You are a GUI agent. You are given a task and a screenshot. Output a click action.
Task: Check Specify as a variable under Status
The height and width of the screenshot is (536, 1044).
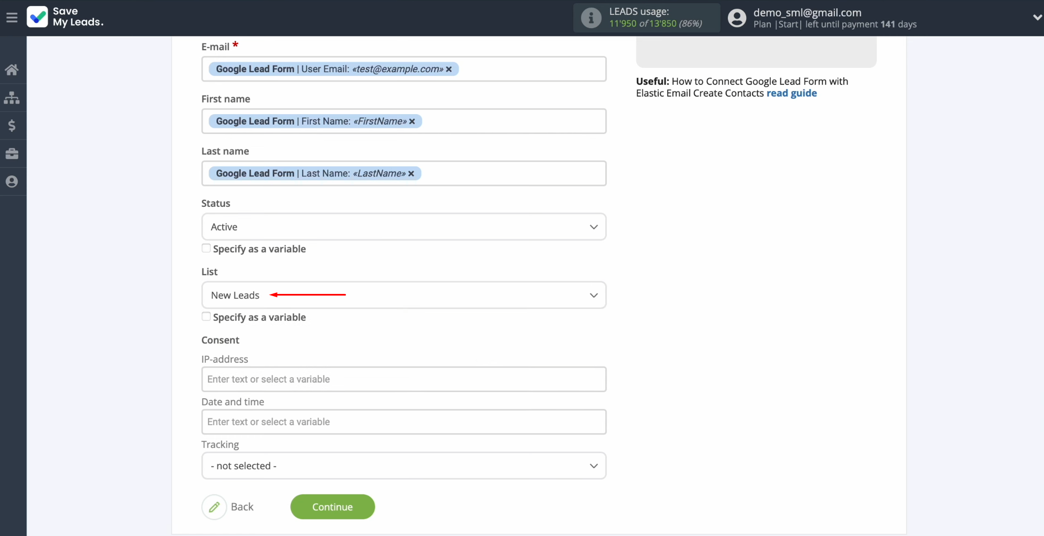coord(206,248)
